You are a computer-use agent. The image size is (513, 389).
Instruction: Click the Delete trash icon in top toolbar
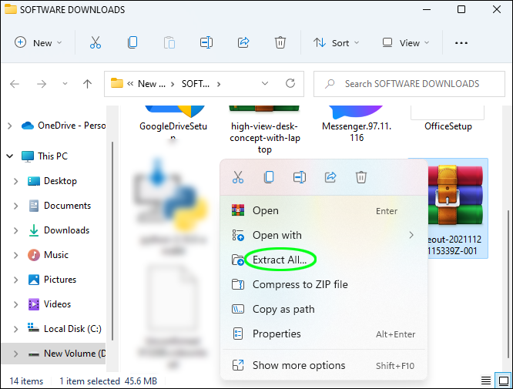[280, 42]
